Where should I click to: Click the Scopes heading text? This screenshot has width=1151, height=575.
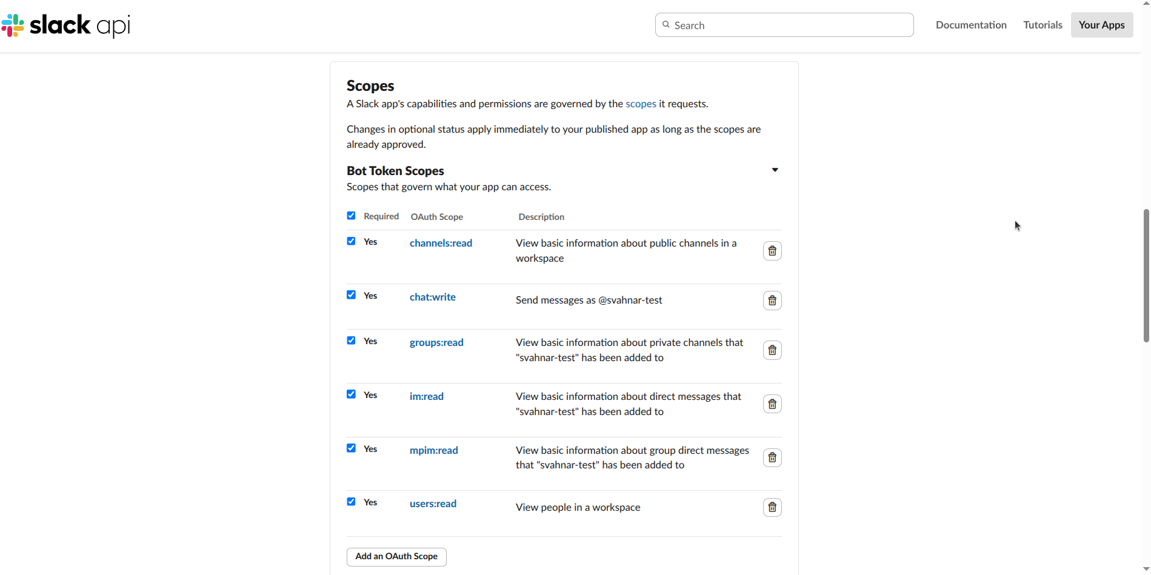click(370, 85)
